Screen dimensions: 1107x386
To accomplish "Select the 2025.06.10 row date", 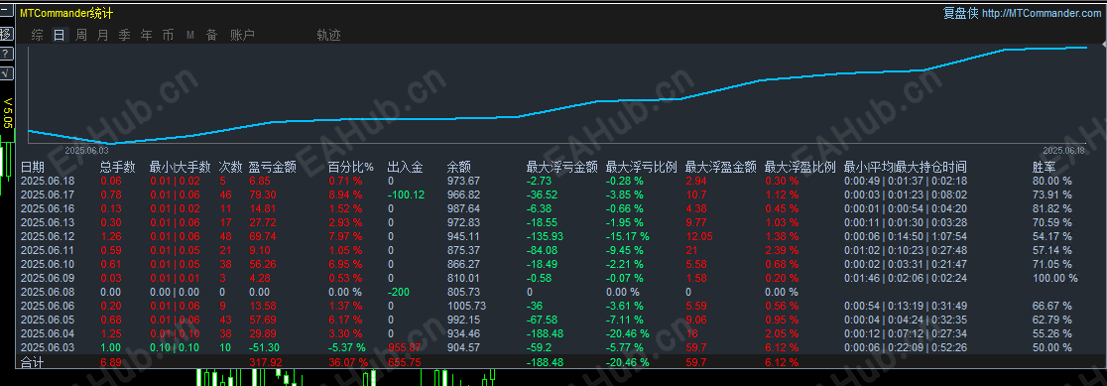I will 48,264.
